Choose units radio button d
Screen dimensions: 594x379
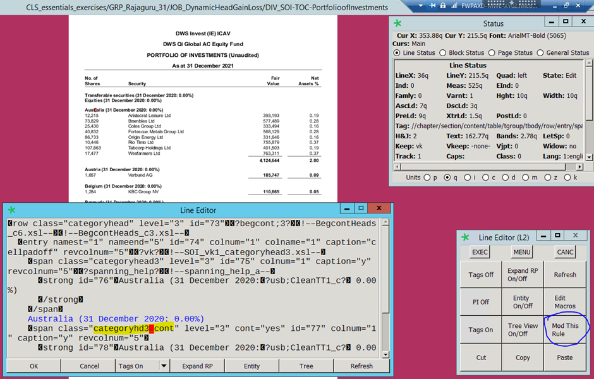pos(506,177)
